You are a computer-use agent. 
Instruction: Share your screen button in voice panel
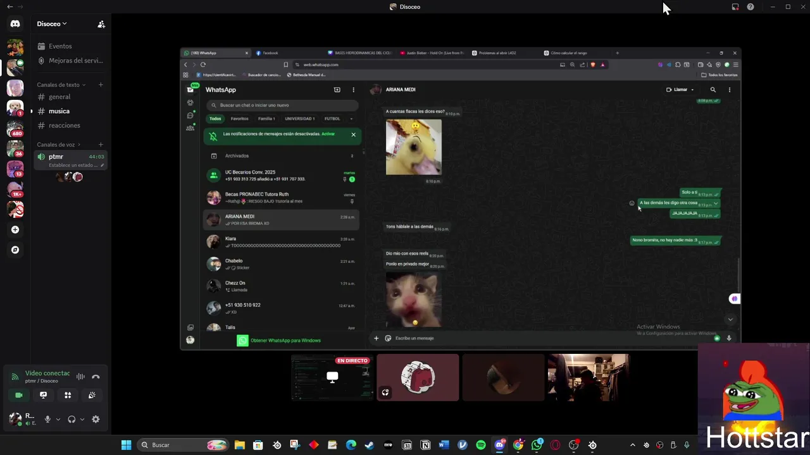coord(43,395)
